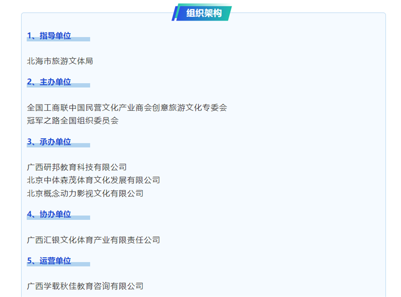Click the blue slanted accent beside 组织架构
This screenshot has height=297, width=401.
click(175, 13)
